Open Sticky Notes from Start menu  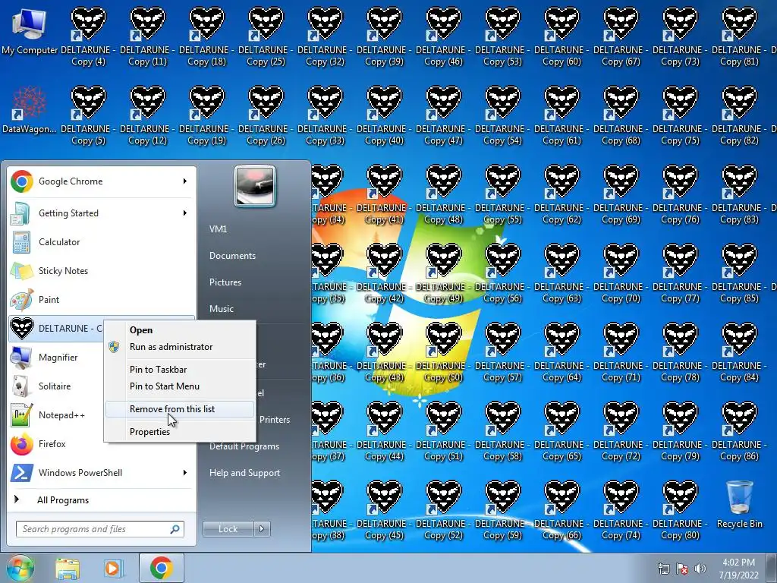click(x=102, y=271)
